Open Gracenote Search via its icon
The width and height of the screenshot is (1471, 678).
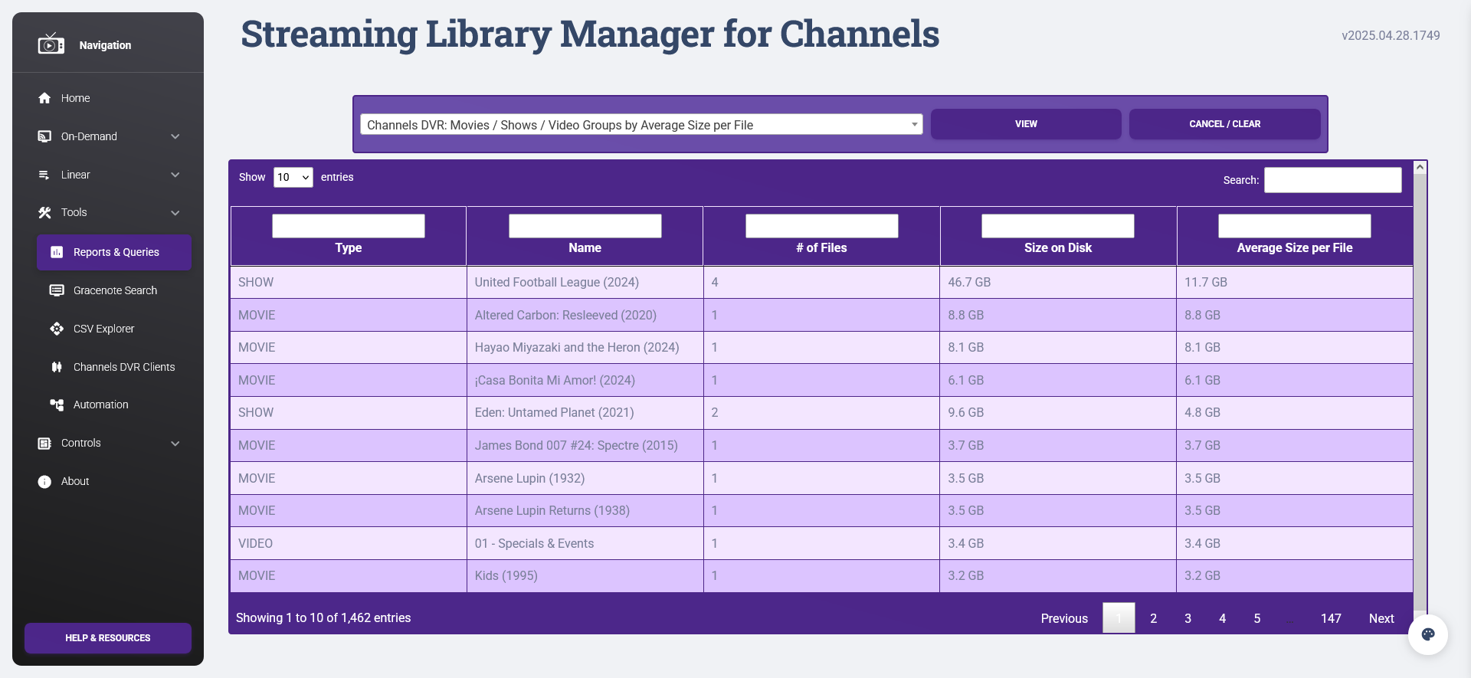pos(57,290)
